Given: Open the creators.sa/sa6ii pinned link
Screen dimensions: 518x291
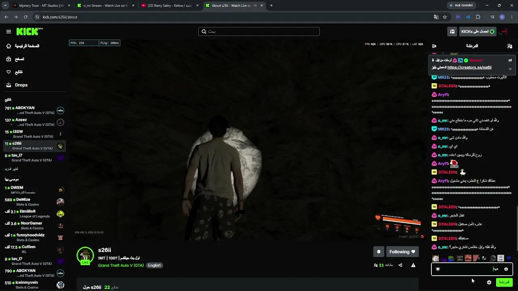Looking at the screenshot, I should pyautogui.click(x=469, y=67).
